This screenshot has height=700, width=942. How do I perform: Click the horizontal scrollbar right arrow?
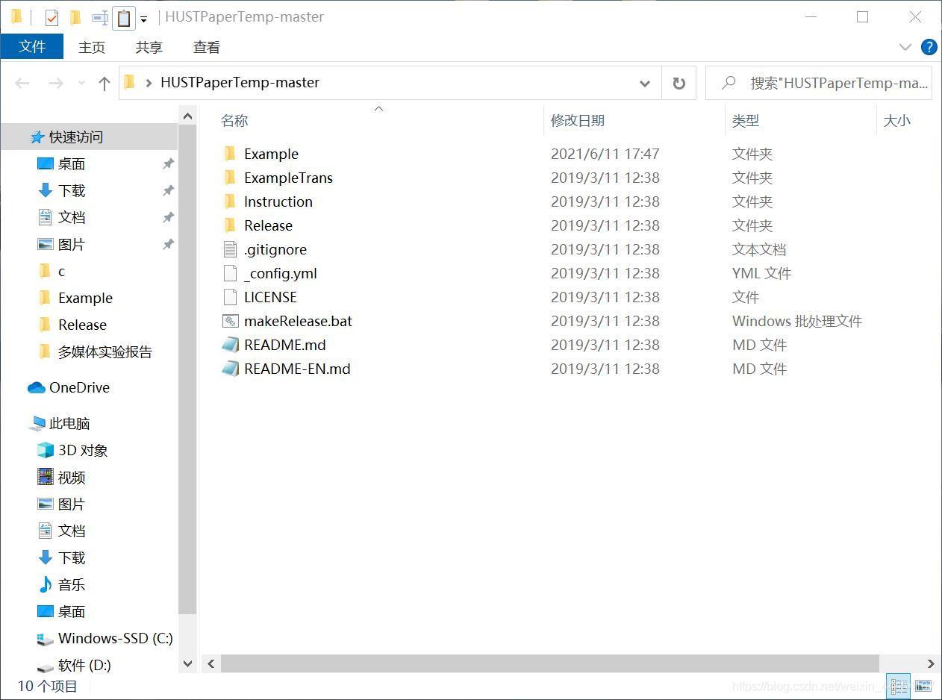931,663
